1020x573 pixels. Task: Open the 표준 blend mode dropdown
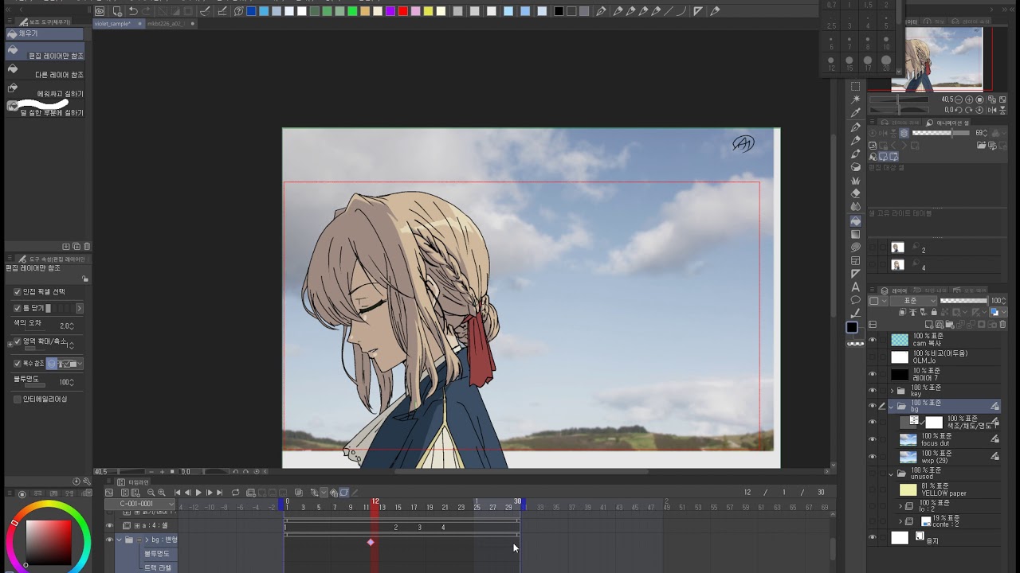(x=914, y=301)
